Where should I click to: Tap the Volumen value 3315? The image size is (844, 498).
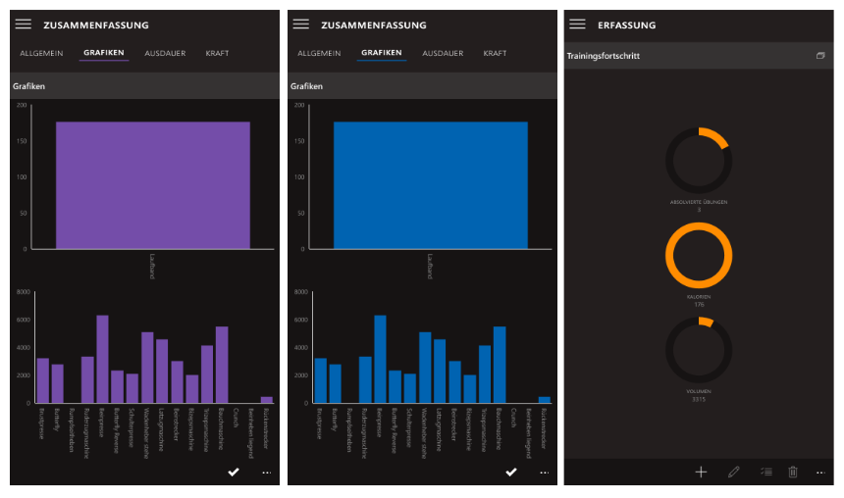(x=699, y=400)
